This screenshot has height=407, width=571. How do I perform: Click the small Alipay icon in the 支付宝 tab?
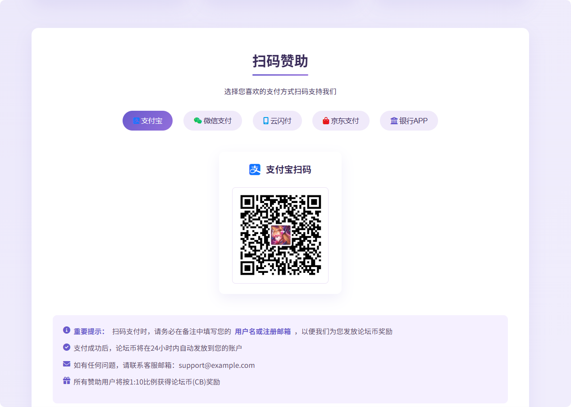tap(137, 121)
